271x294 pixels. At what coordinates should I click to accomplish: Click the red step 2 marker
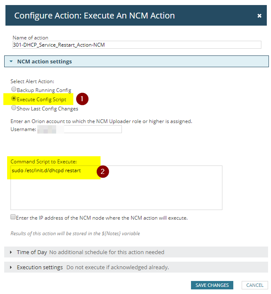click(103, 171)
